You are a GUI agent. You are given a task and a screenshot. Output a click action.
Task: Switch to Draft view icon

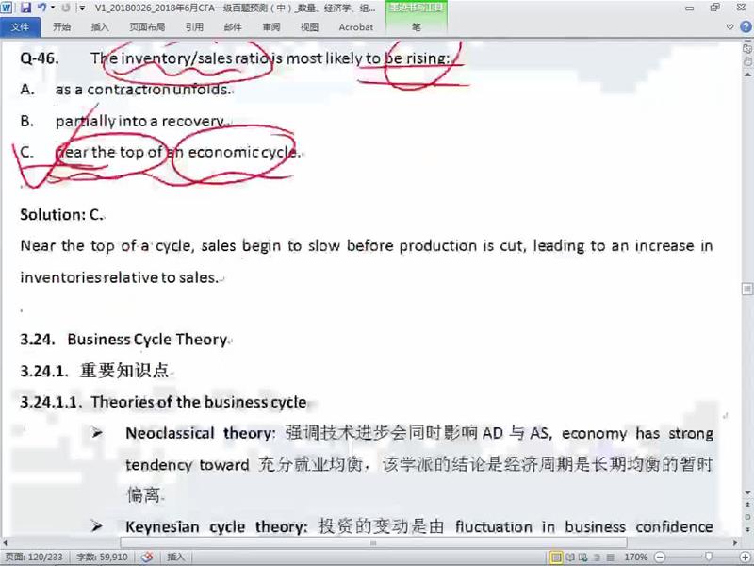(x=610, y=558)
